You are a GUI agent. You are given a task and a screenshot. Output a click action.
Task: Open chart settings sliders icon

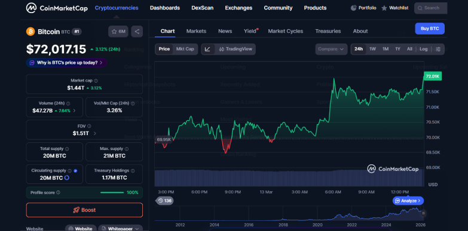pos(438,49)
